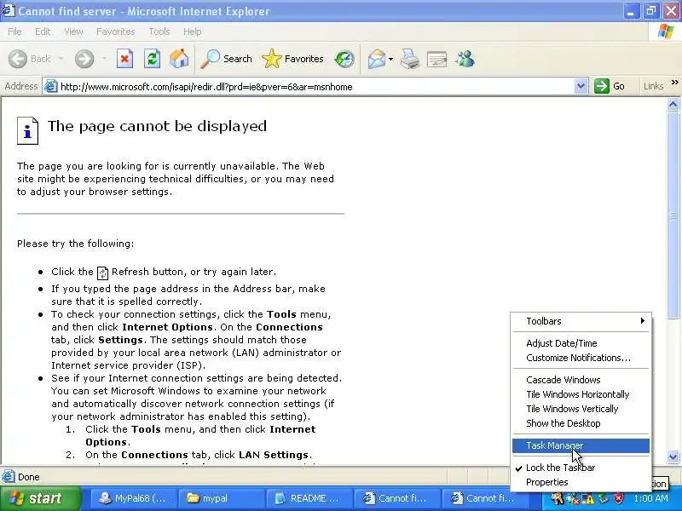Click the vertical scrollbar thumb
The width and height of the screenshot is (682, 511).
coord(673,215)
